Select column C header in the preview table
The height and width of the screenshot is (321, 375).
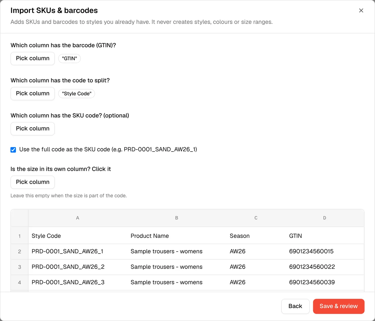tap(256, 218)
